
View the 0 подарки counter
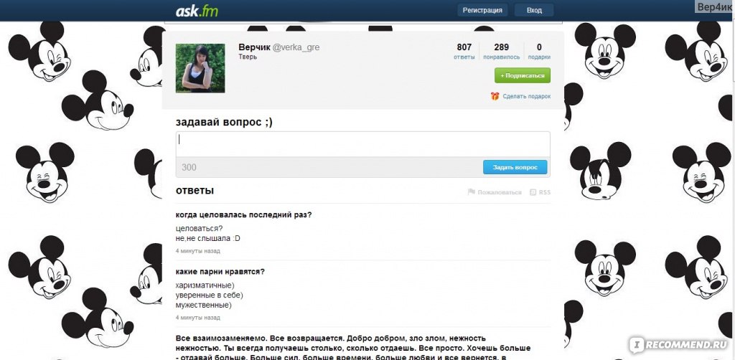[539, 52]
